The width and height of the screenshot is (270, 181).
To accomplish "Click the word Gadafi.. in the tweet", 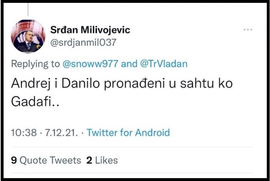I will [x=35, y=101].
